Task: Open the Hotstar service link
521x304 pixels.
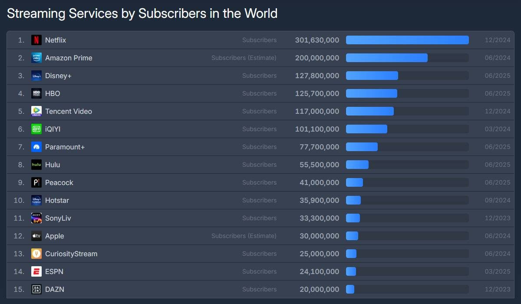Action: (x=57, y=200)
